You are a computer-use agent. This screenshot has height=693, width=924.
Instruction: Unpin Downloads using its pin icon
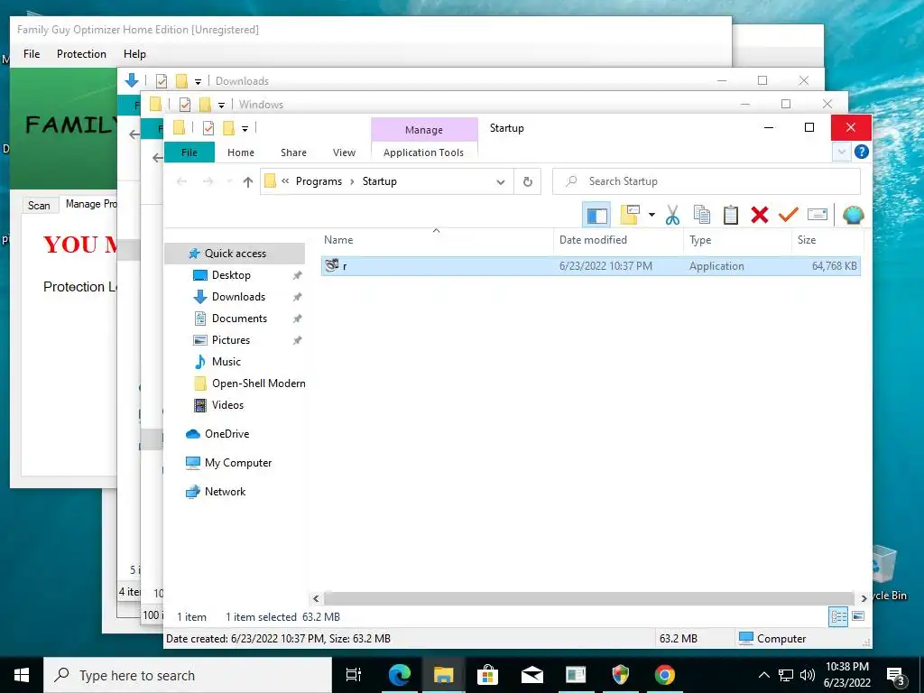pos(298,297)
